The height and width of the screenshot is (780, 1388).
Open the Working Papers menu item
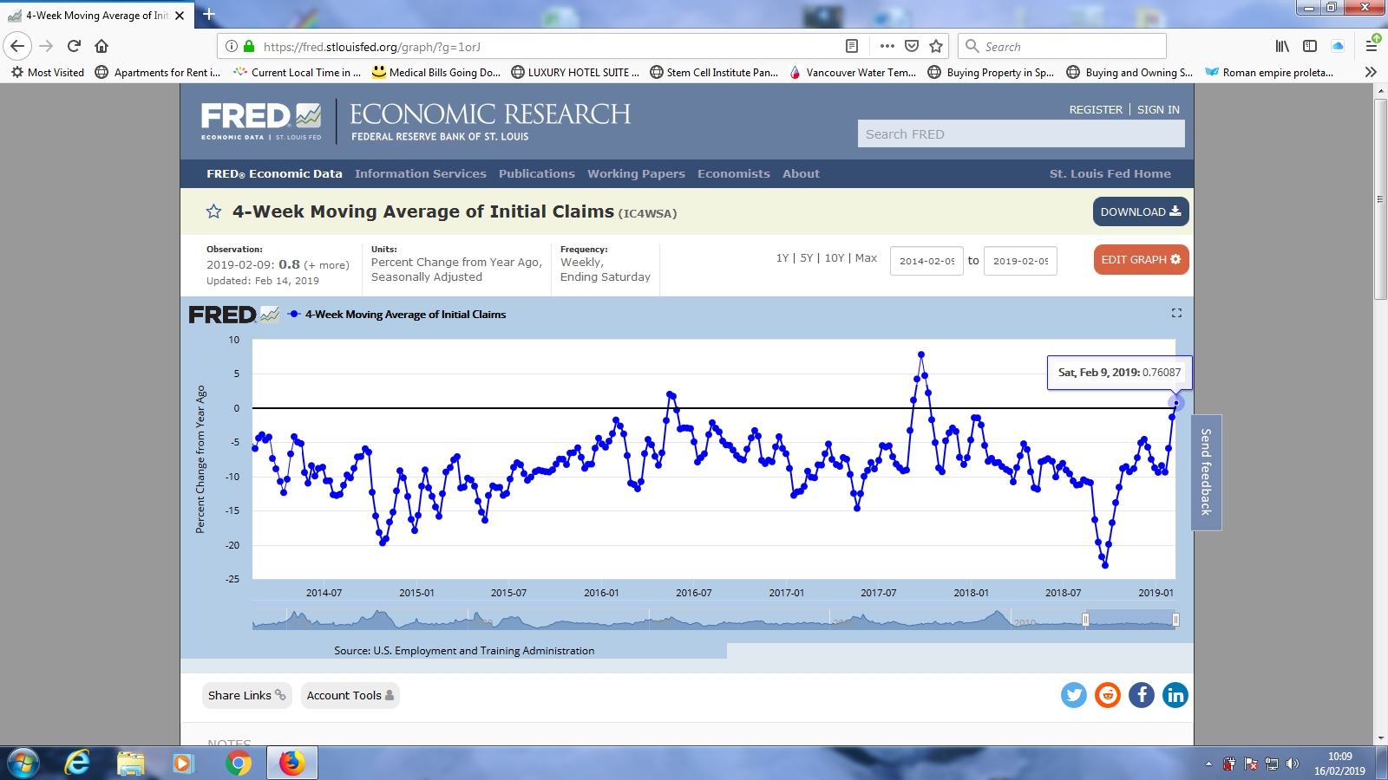click(636, 173)
